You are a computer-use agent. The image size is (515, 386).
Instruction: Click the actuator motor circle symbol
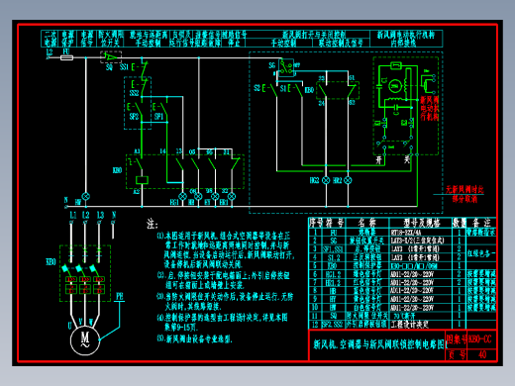click(395, 86)
